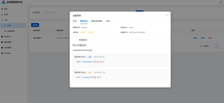Viewport: 224px width, 103px height.
Task: Go to page 1 in pagination
Action: pos(217,46)
